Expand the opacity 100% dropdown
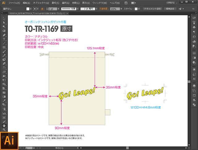 point(121,9)
